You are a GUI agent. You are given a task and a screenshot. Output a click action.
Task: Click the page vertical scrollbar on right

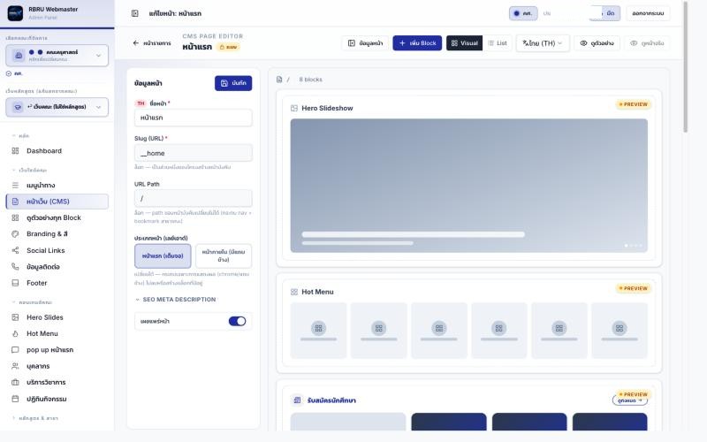click(x=686, y=67)
